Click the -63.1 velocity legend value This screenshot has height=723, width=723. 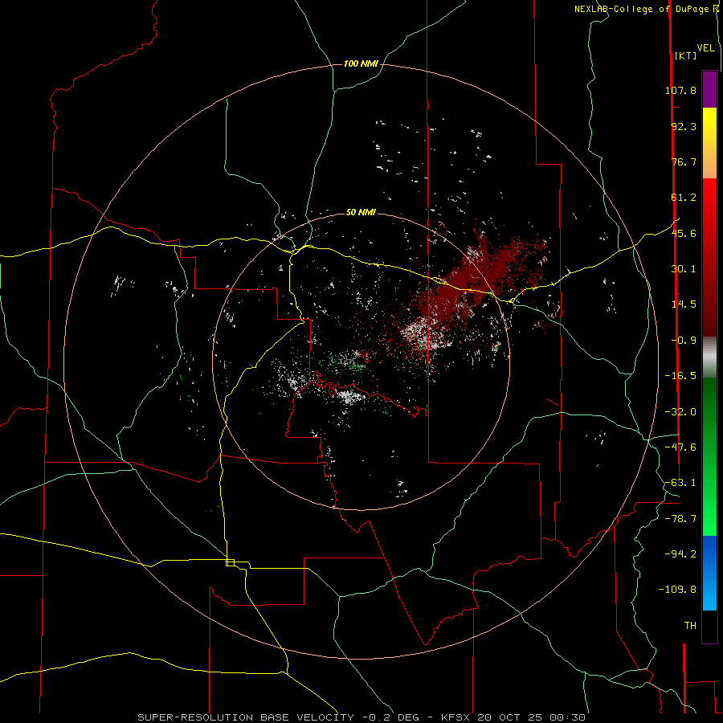coord(680,483)
